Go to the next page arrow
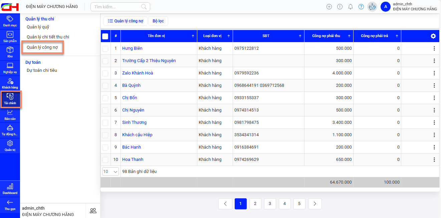This screenshot has height=218, width=441. [315, 204]
